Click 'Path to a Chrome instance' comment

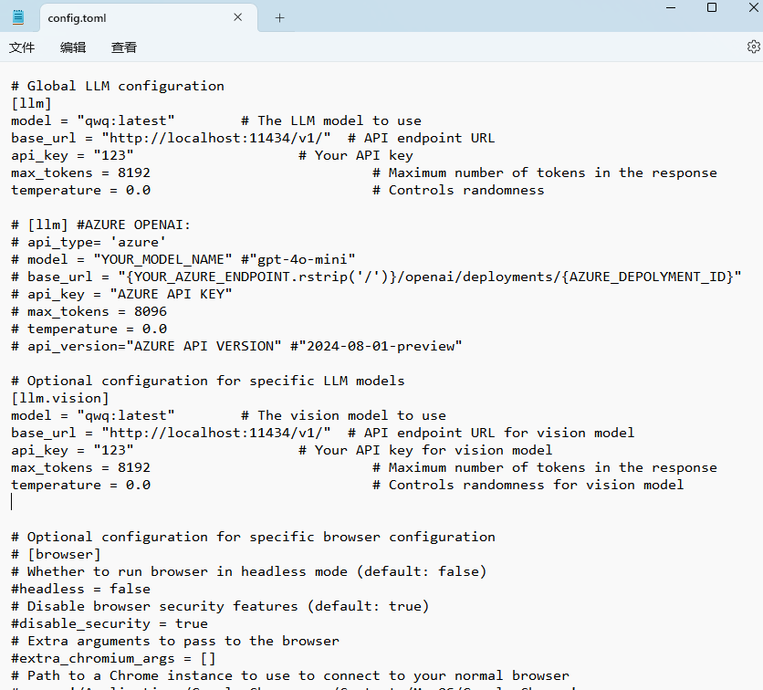click(290, 676)
